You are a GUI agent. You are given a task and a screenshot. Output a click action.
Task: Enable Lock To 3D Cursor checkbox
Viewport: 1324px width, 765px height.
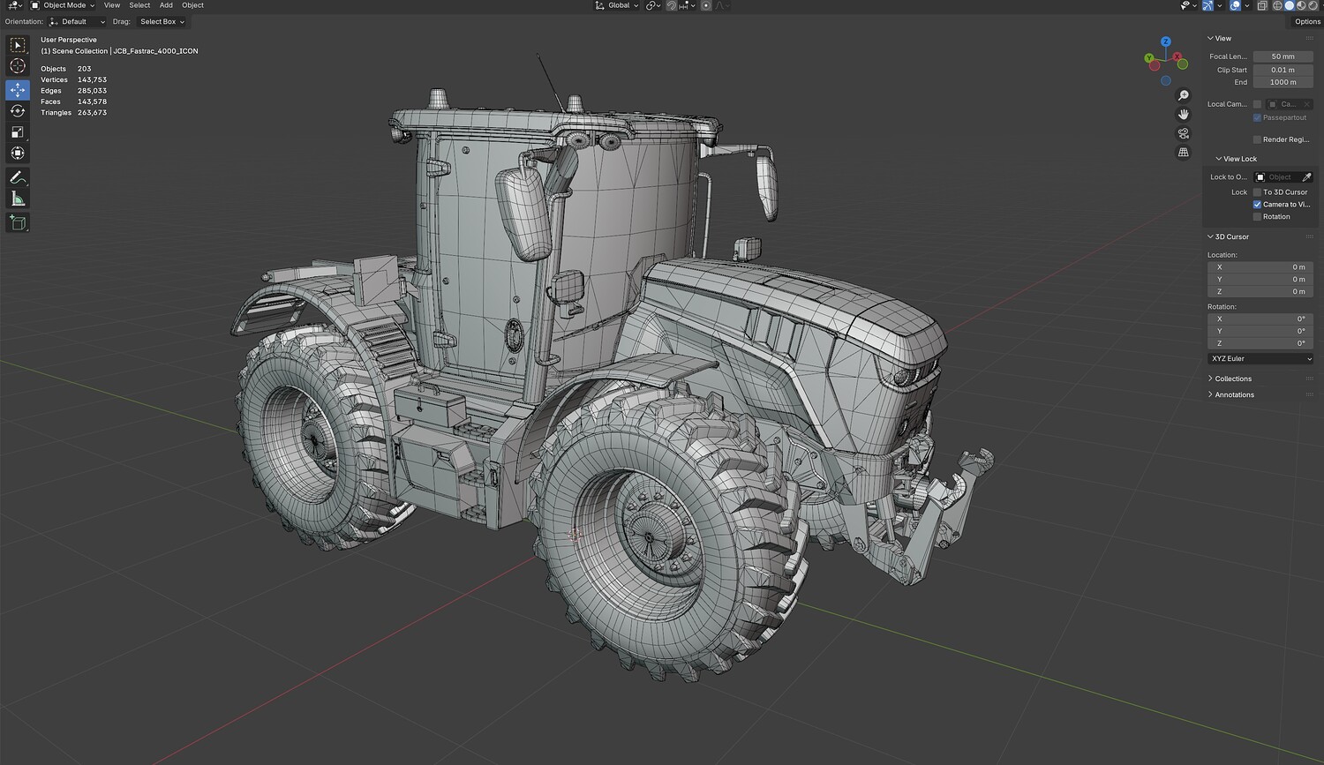[x=1257, y=192]
